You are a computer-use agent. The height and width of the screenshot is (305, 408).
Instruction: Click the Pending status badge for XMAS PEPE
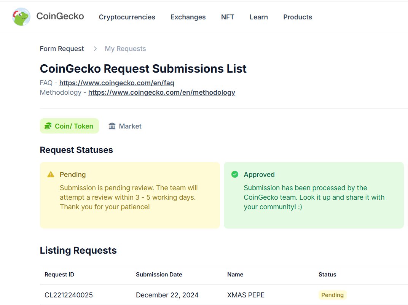point(333,295)
